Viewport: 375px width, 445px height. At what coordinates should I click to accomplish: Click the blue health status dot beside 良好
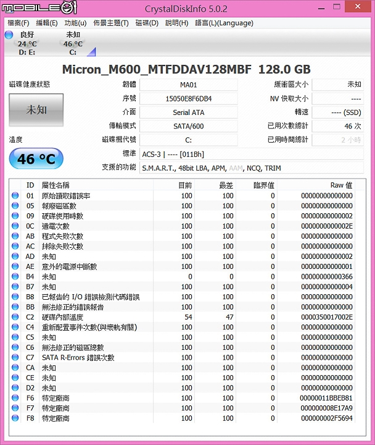pos(9,35)
